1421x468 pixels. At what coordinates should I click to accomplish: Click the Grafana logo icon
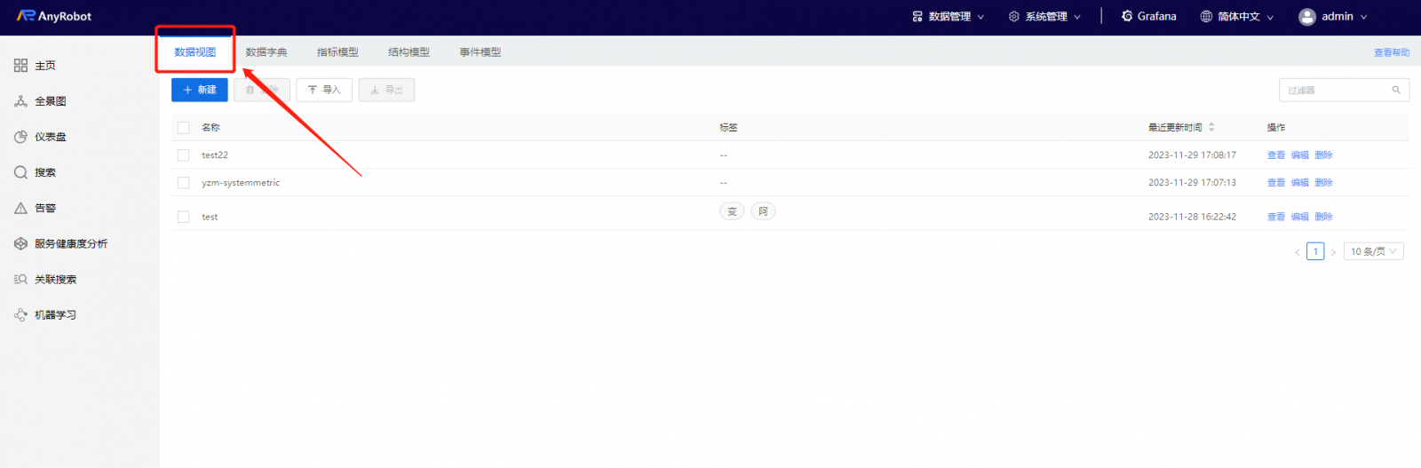tap(1127, 16)
